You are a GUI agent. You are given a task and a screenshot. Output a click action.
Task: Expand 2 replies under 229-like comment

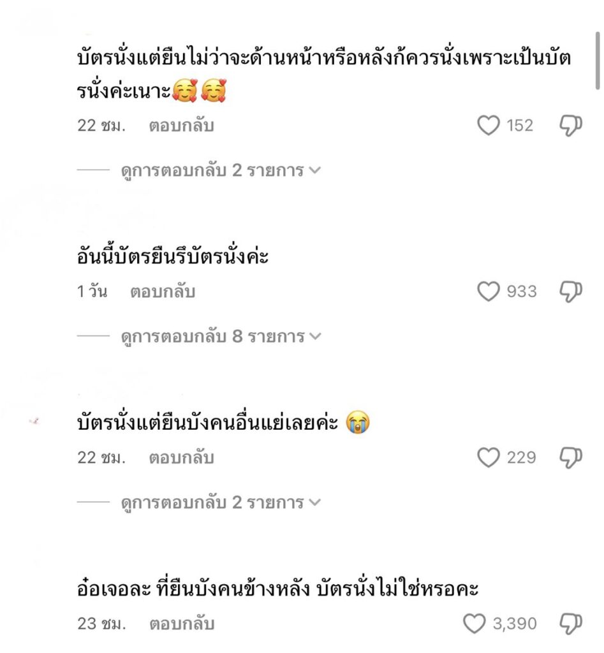point(220,503)
